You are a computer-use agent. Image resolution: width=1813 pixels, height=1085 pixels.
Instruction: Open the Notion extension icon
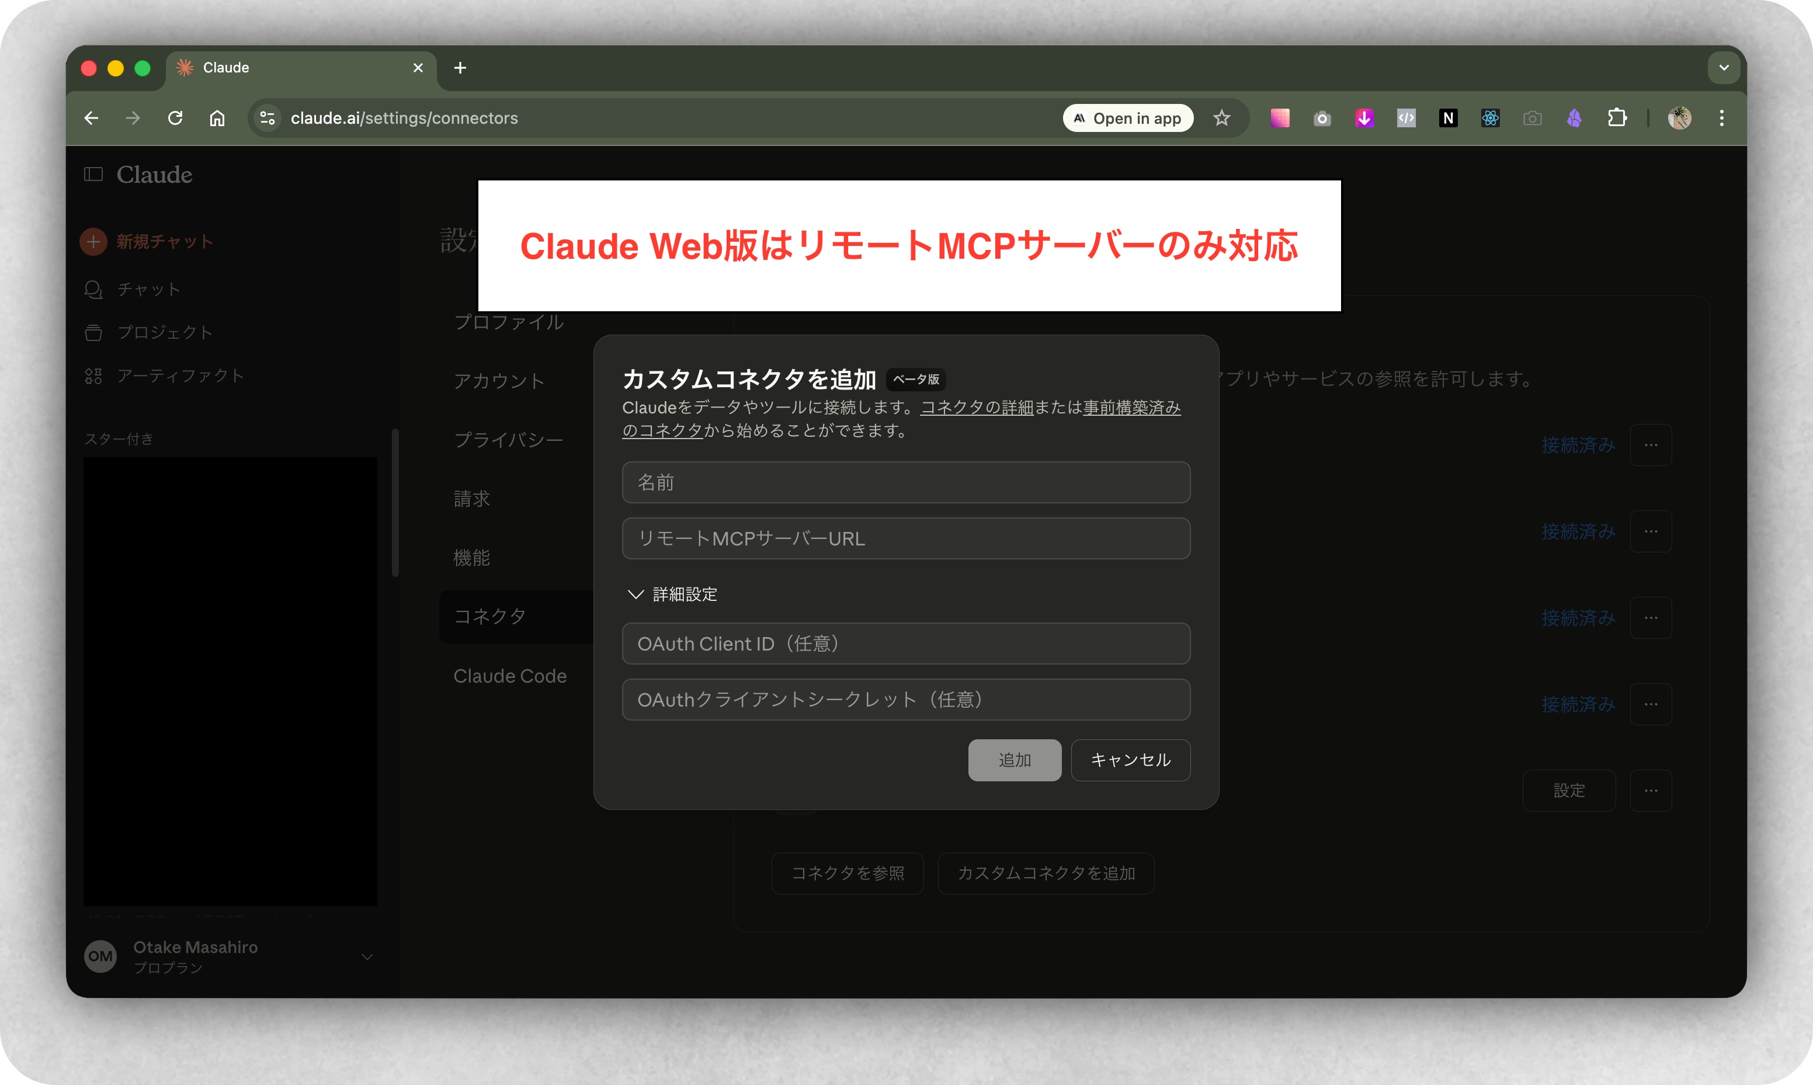pos(1447,118)
